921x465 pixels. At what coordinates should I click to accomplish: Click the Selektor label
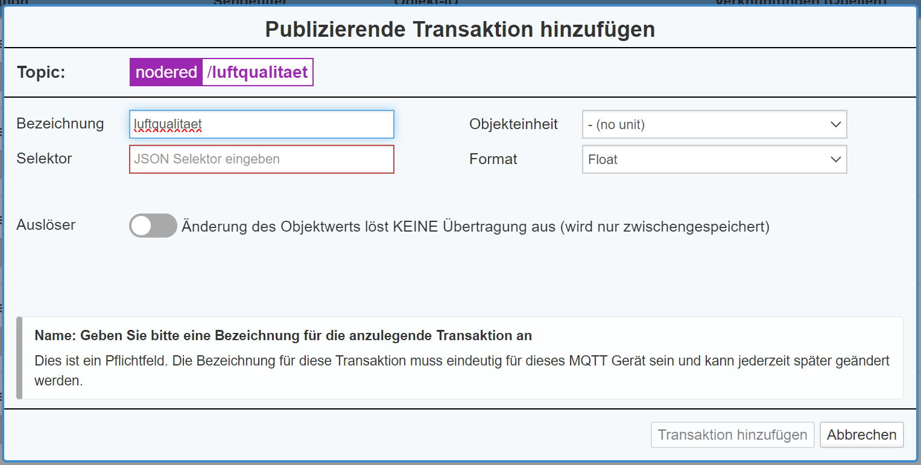coord(45,159)
